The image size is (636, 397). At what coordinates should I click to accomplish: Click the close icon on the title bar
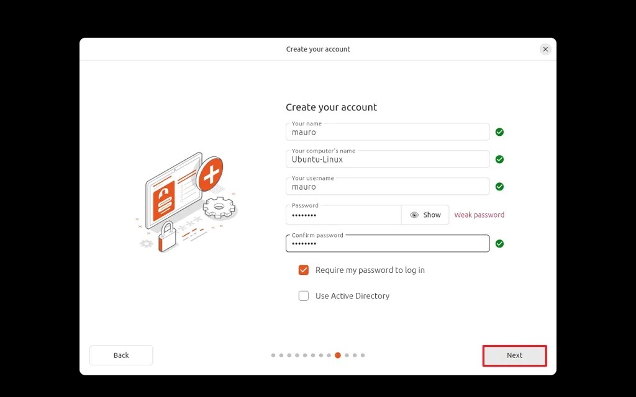pos(545,49)
